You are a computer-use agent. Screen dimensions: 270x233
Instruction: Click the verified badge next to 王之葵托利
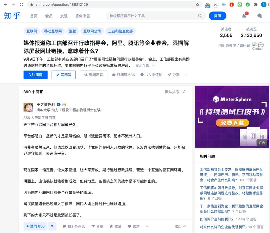[59, 104]
